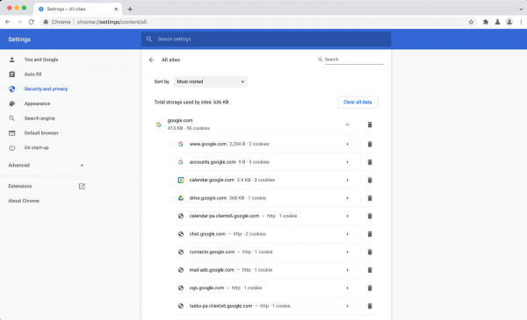Open the Chrome Labs flask icon
Image resolution: width=527 pixels, height=320 pixels.
pos(497,22)
